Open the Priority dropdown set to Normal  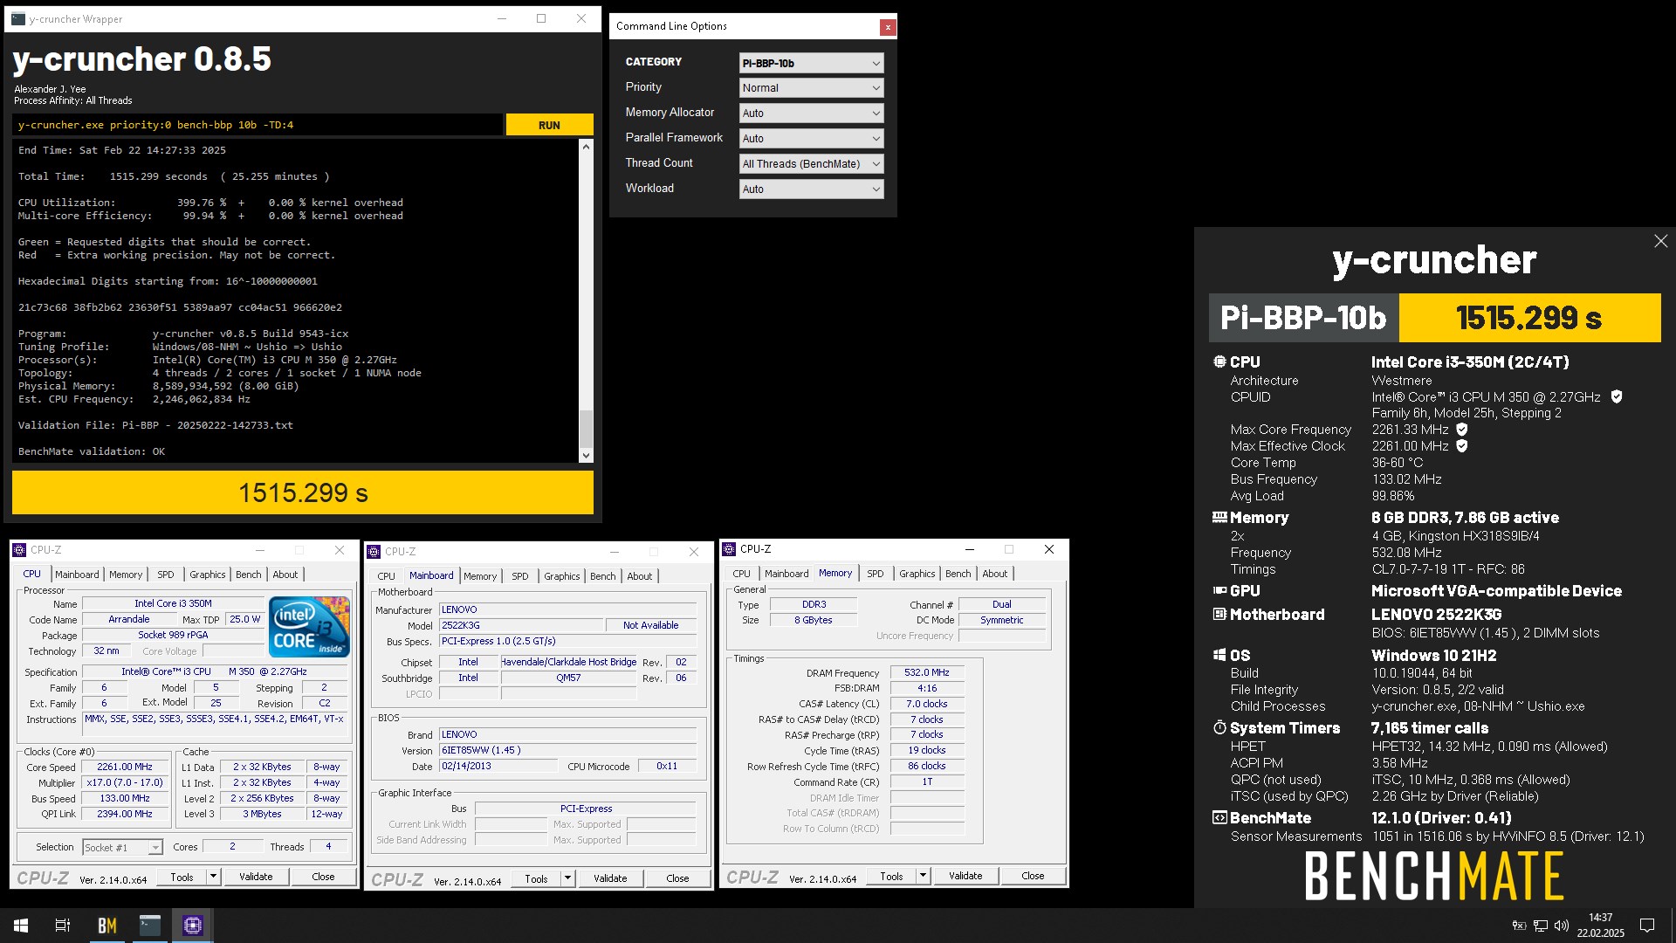pyautogui.click(x=811, y=88)
